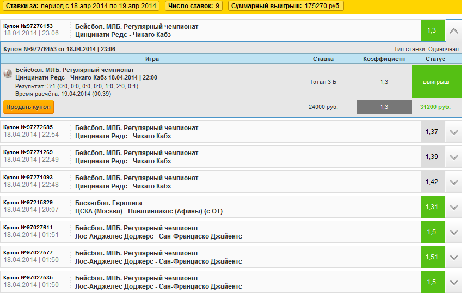Click the green 1,5 box of coupon №97027535
This screenshot has width=473, height=293.
433,282
